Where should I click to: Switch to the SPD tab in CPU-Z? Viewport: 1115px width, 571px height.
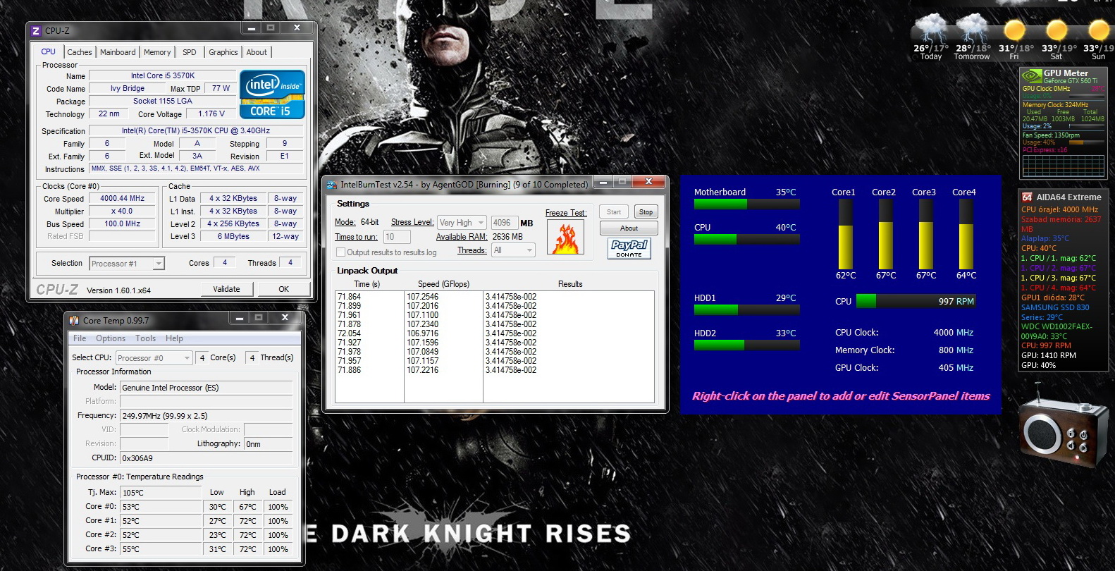pos(190,52)
